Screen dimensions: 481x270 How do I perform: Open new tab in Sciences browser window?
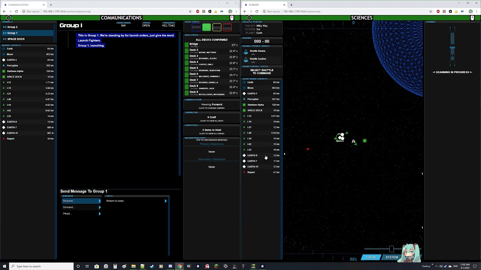click(291, 5)
